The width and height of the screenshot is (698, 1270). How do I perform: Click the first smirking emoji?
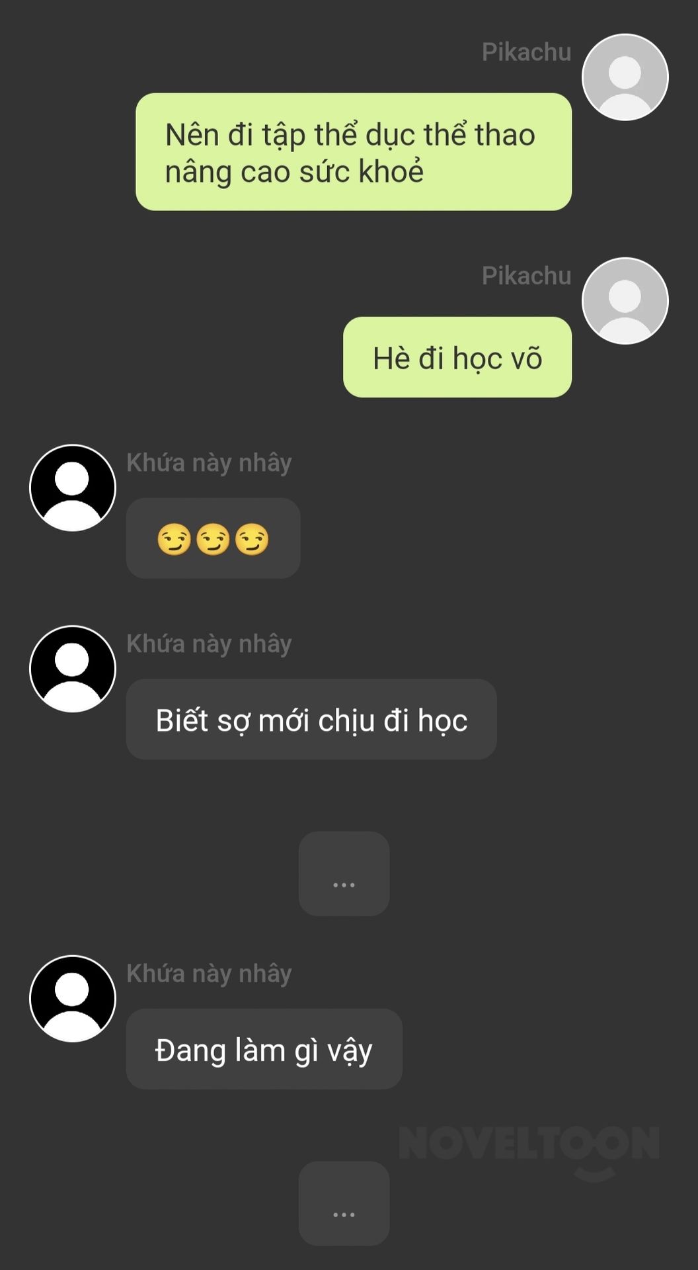pyautogui.click(x=174, y=539)
